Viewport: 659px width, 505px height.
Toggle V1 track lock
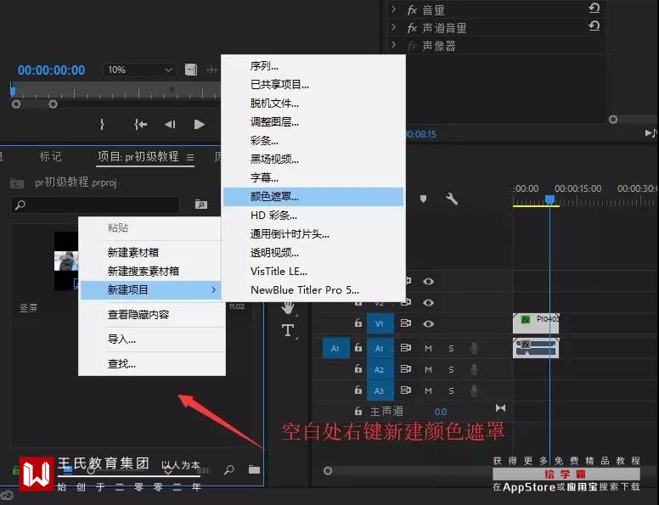click(358, 323)
